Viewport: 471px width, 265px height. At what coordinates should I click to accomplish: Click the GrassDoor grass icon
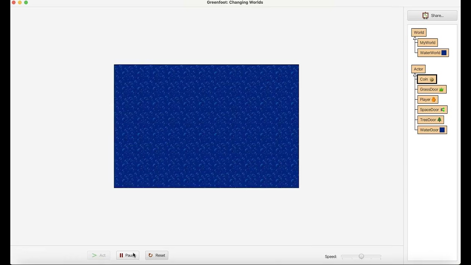(441, 89)
